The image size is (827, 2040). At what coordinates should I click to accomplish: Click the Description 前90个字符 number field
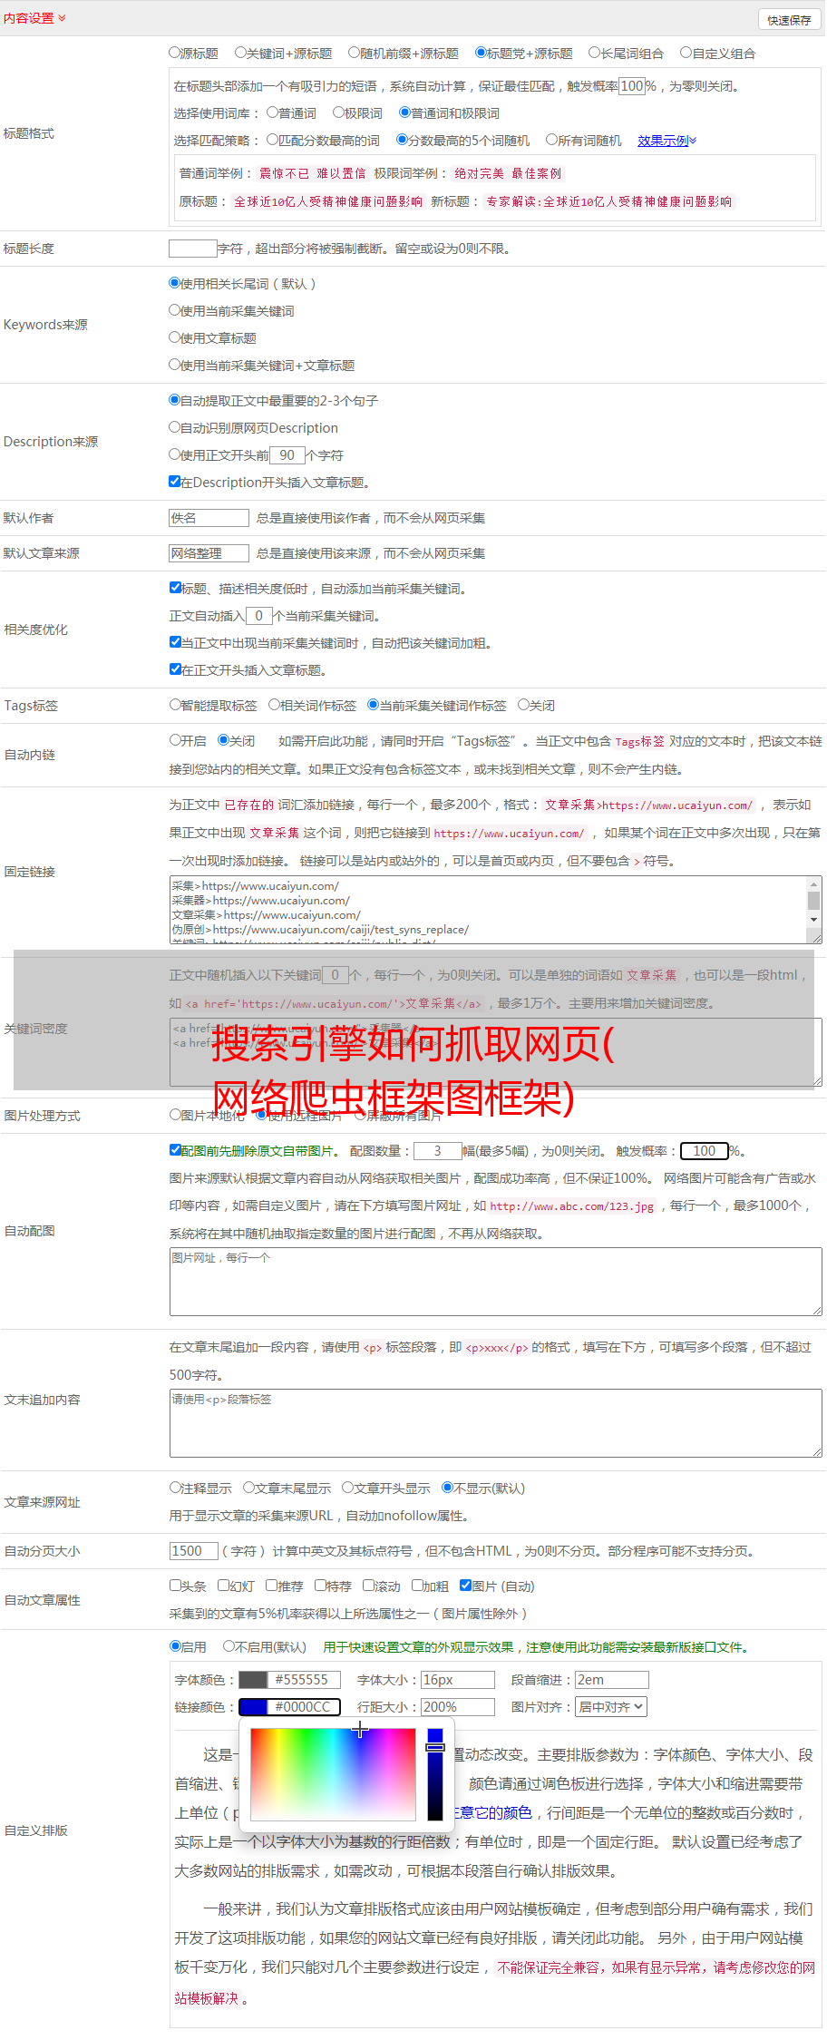coord(287,455)
